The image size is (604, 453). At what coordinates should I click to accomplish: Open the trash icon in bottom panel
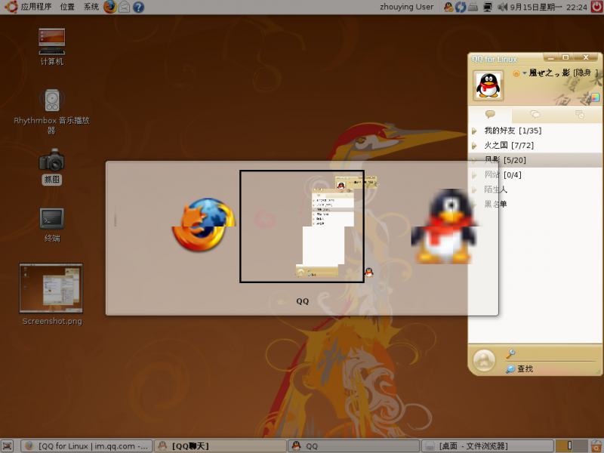click(x=596, y=445)
